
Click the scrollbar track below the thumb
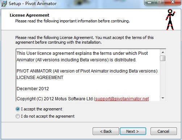(x=163, y=78)
